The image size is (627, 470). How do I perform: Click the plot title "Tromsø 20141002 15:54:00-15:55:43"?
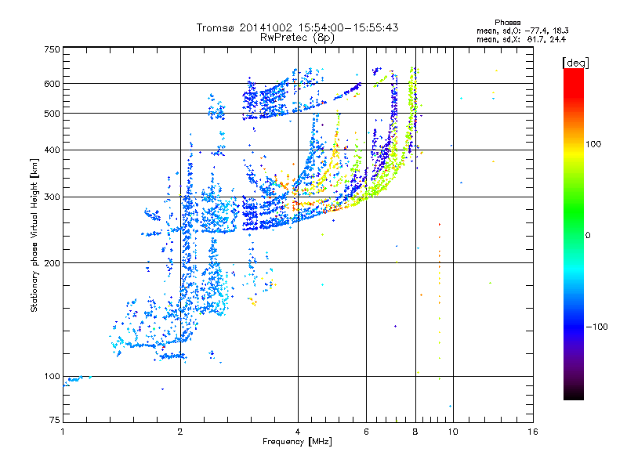tap(297, 27)
